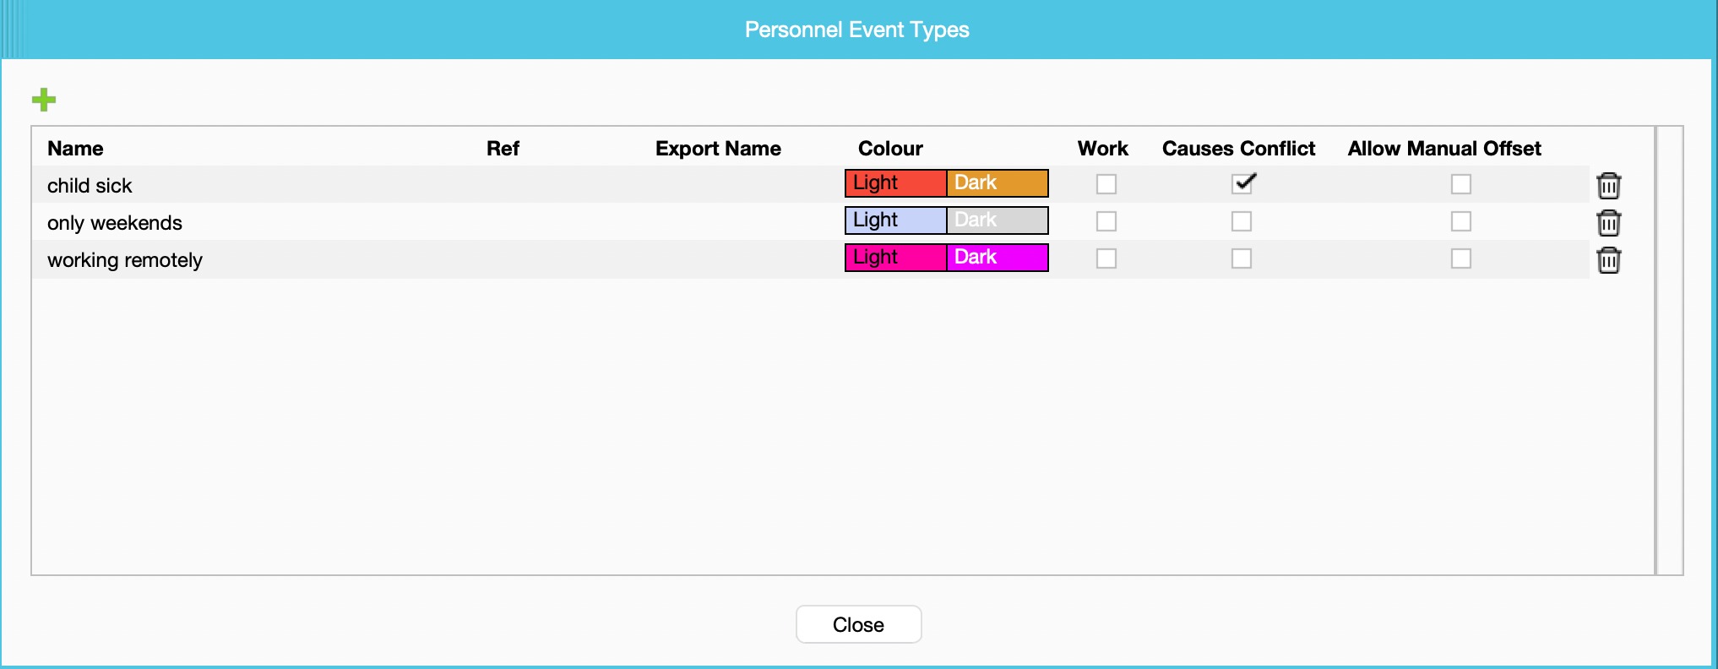This screenshot has height=669, width=1718.
Task: Click the Causes Conflict column header
Action: pyautogui.click(x=1238, y=149)
